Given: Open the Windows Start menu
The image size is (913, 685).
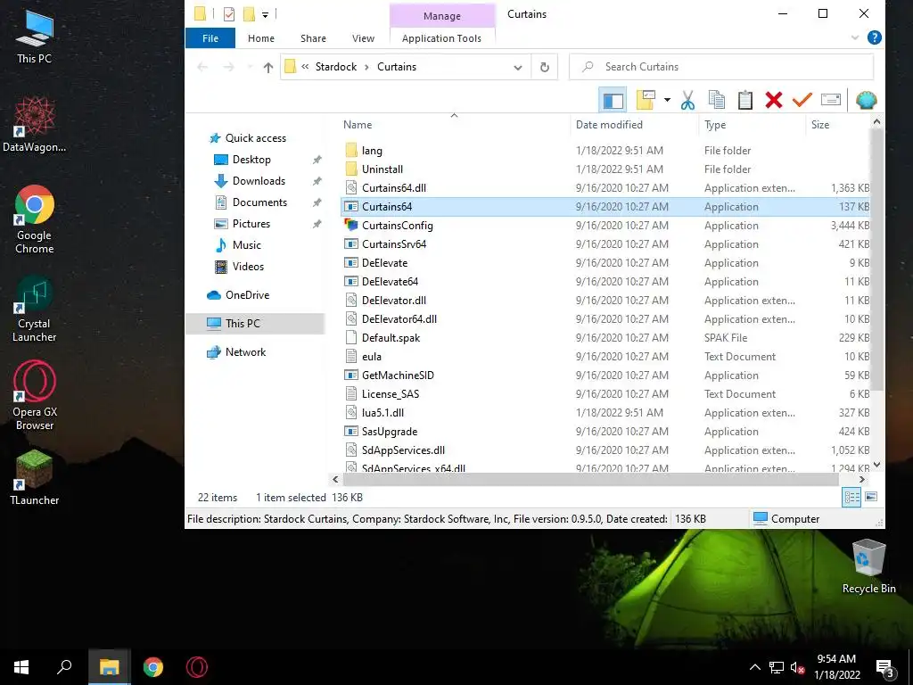Looking at the screenshot, I should tap(21, 667).
